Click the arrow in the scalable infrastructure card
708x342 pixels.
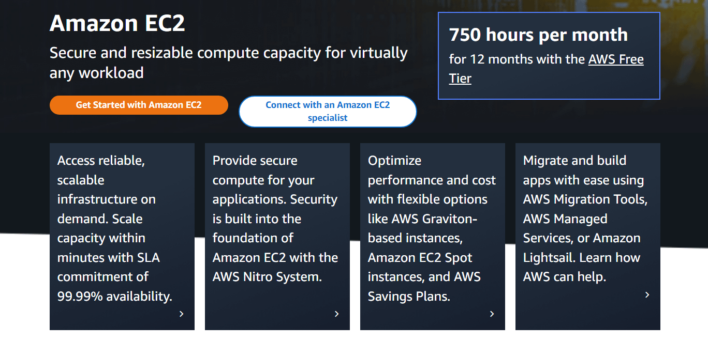[x=181, y=314]
